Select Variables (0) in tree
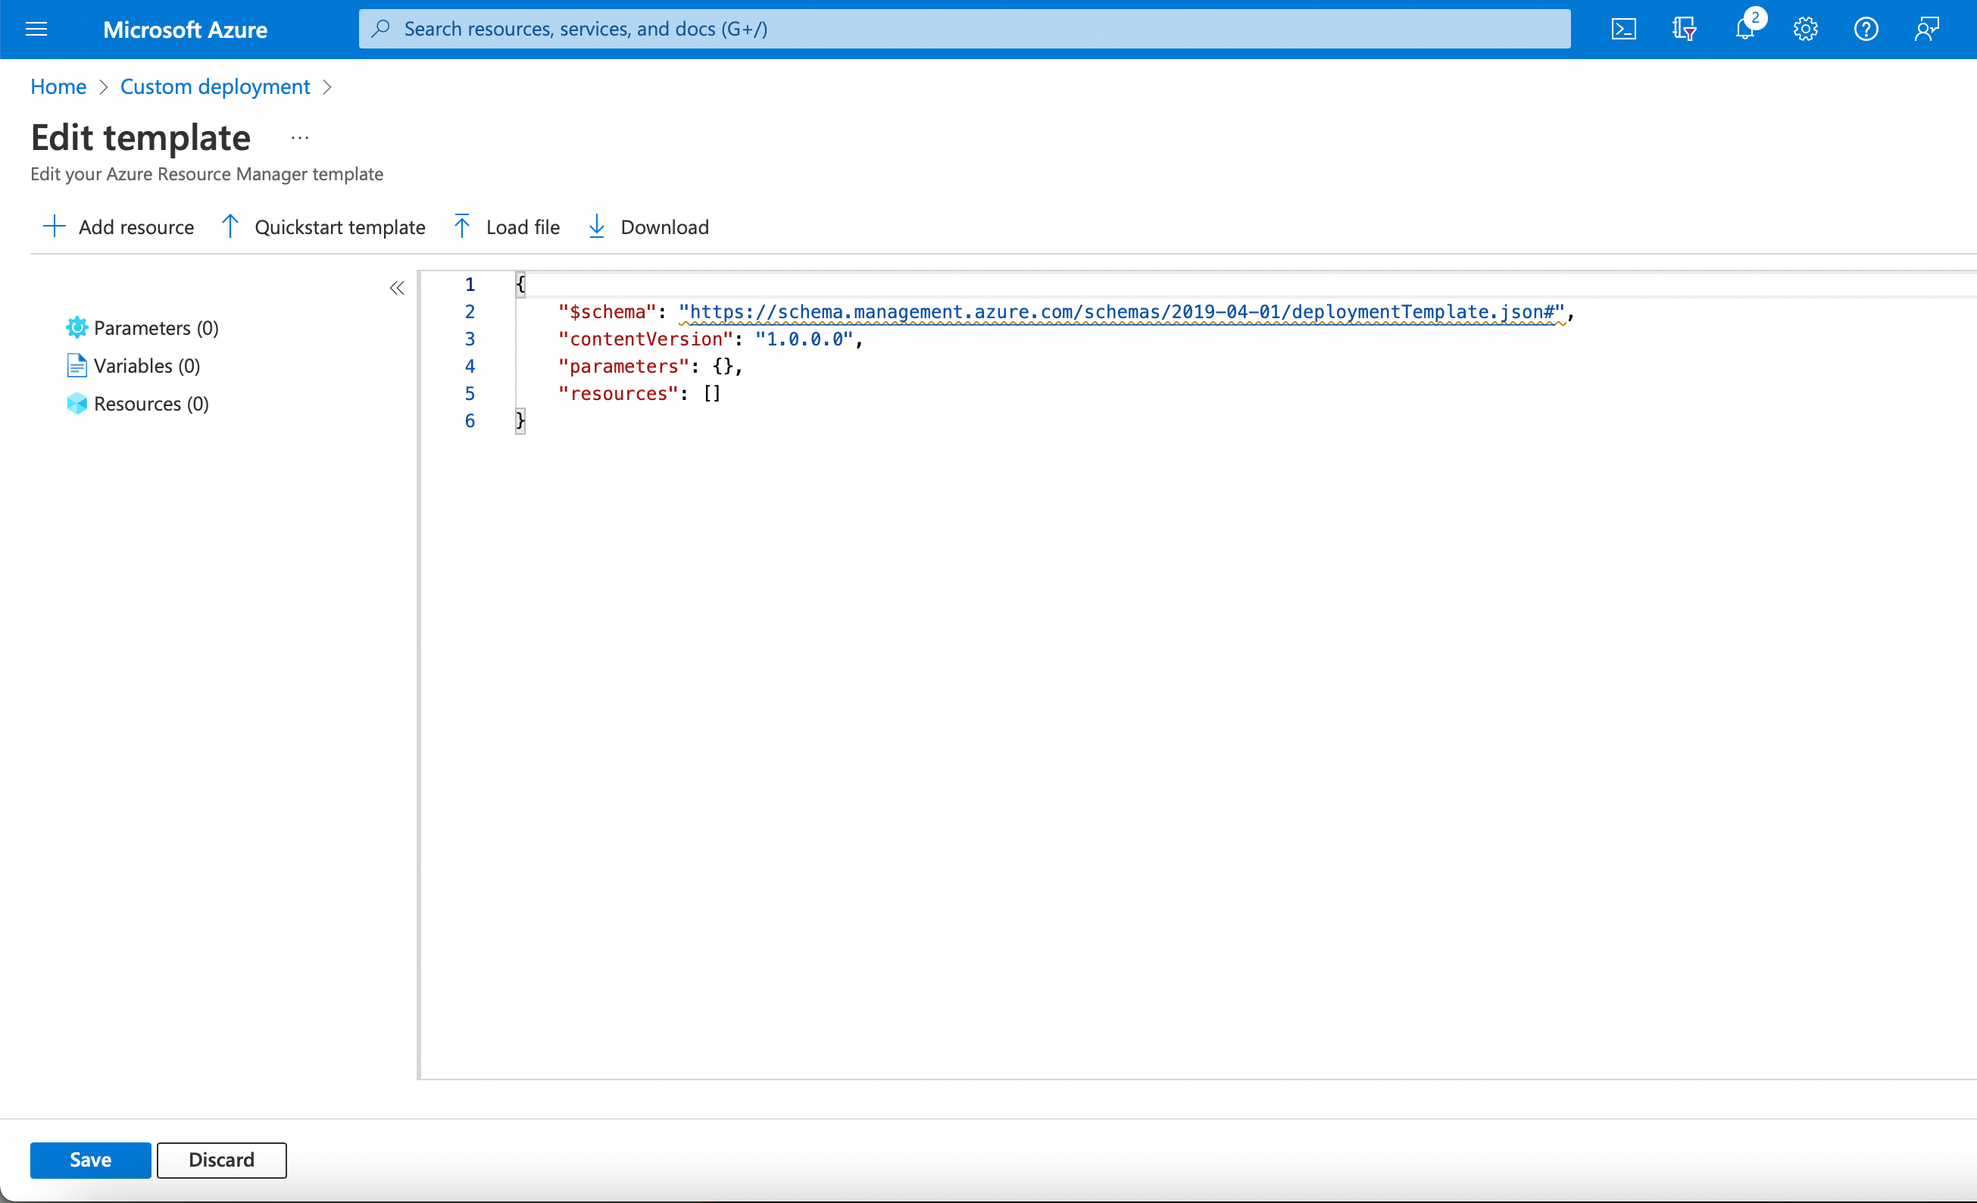Image resolution: width=1977 pixels, height=1203 pixels. pyautogui.click(x=146, y=366)
